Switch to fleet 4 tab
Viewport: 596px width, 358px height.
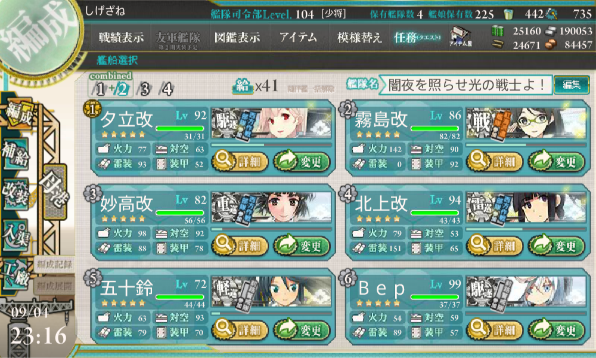(x=167, y=89)
